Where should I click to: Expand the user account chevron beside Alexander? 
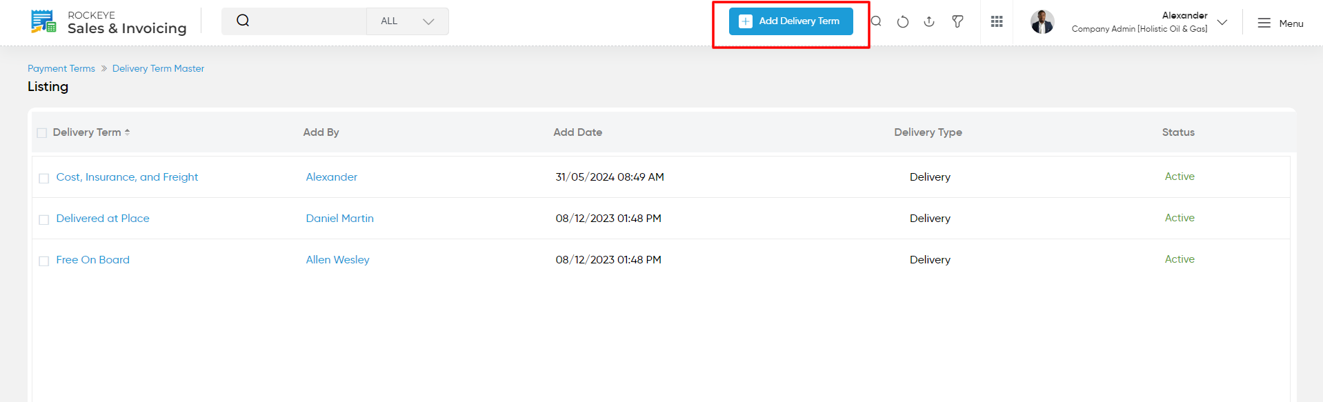[x=1222, y=22]
